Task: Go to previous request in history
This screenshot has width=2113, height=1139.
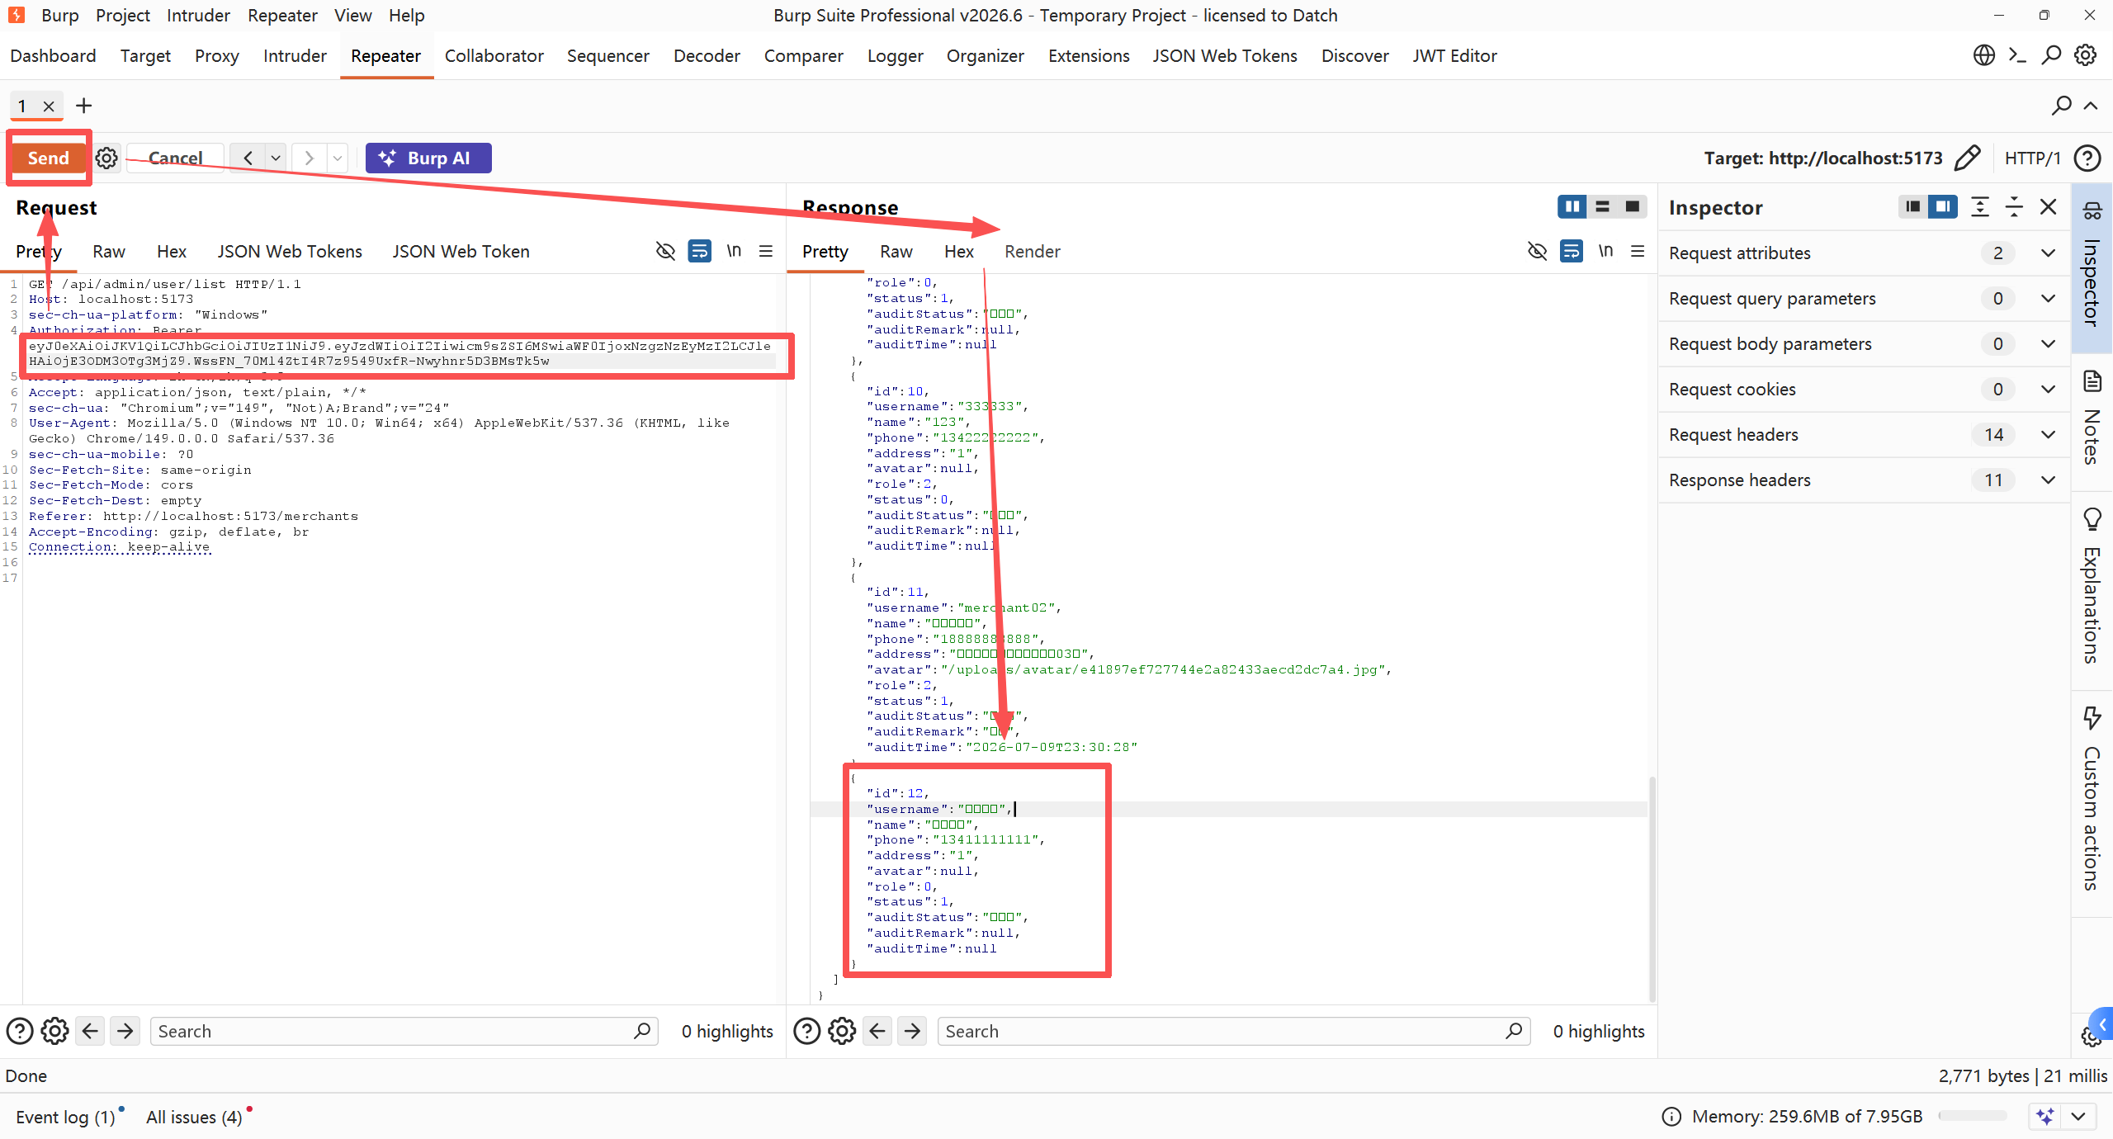Action: 248,158
